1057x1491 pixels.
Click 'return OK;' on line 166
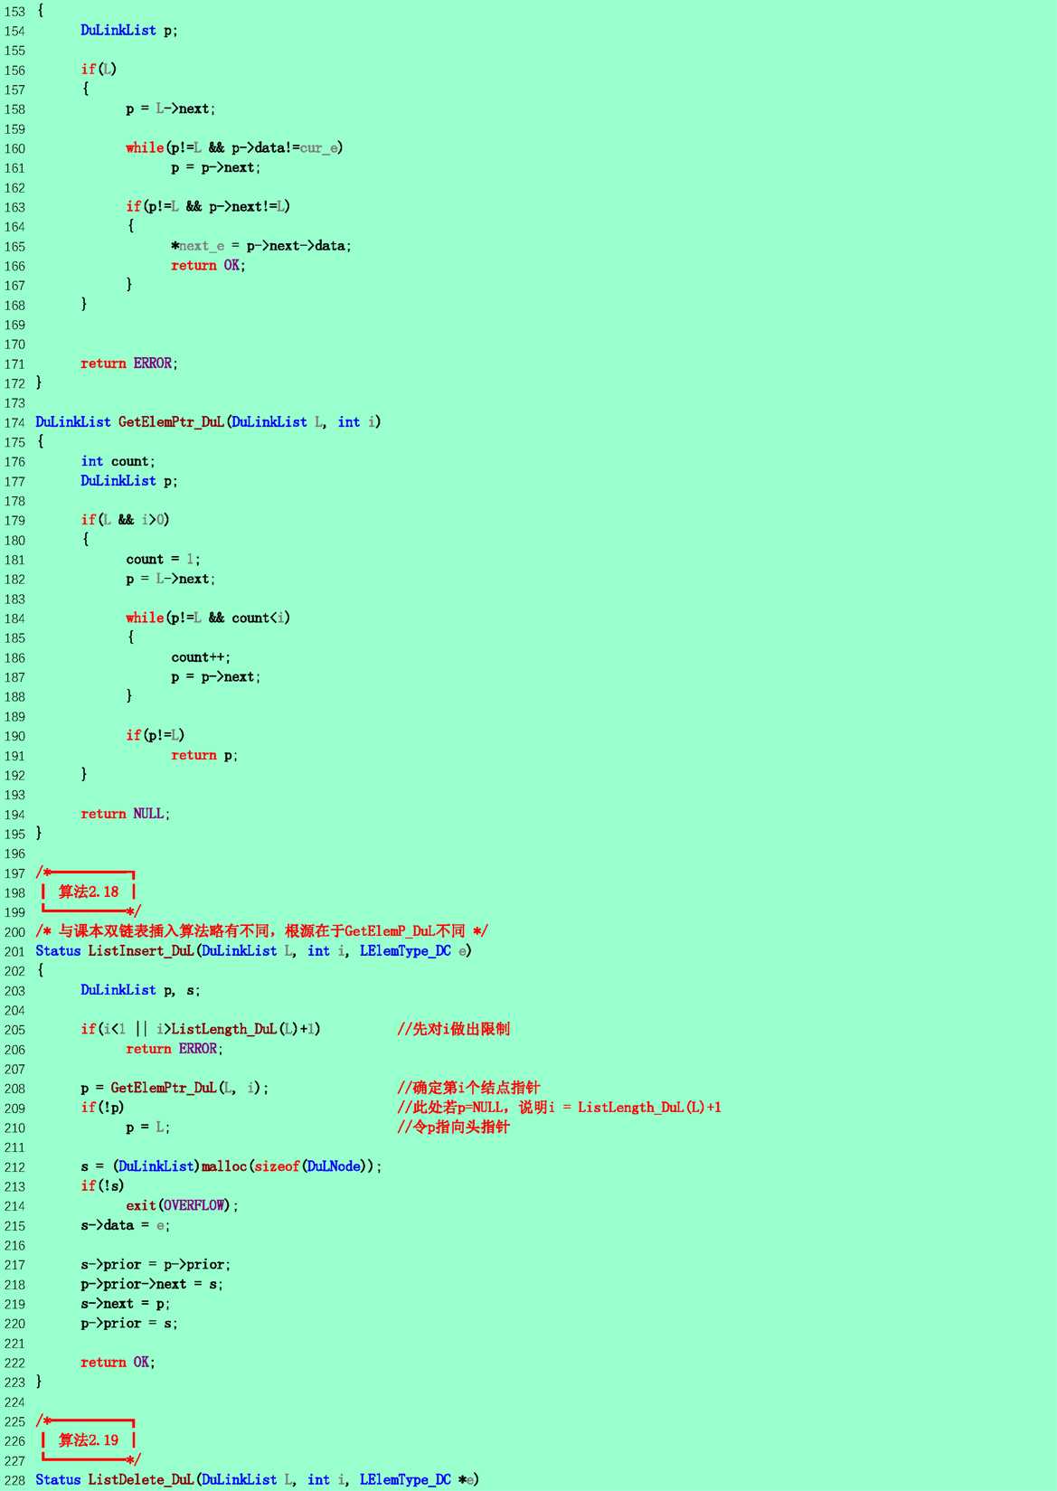[x=209, y=266]
